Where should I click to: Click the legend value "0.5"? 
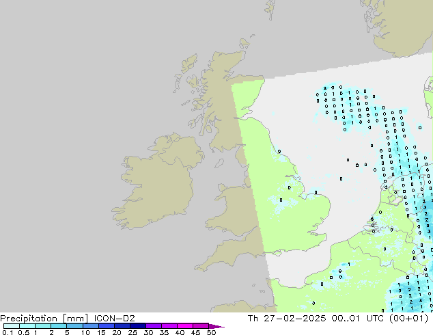[23, 332]
